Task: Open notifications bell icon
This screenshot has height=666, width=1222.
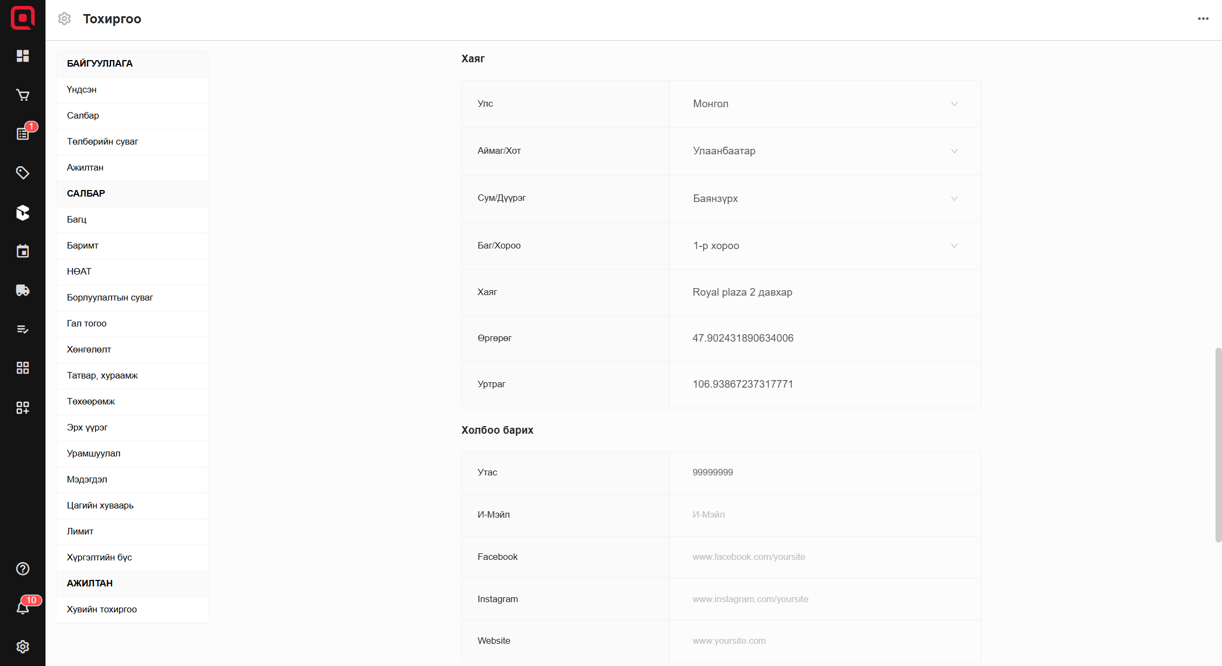Action: (x=23, y=608)
